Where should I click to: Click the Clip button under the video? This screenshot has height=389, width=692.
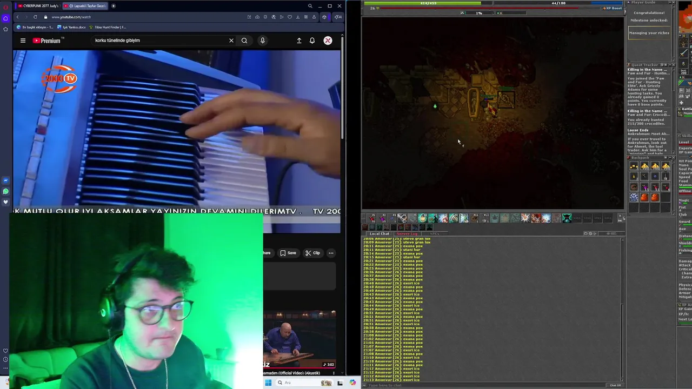coord(312,253)
